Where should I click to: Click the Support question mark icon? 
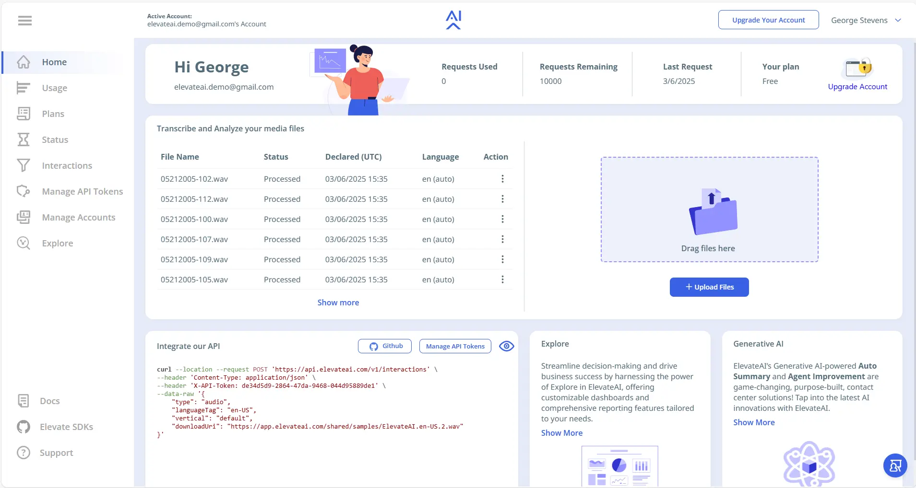(23, 453)
